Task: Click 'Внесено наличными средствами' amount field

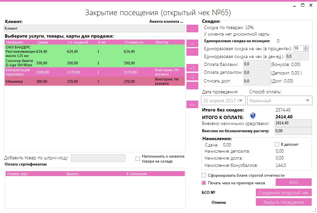Action: tap(293, 123)
